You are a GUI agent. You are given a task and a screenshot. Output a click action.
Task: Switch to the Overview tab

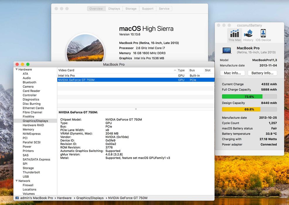tap(96, 9)
